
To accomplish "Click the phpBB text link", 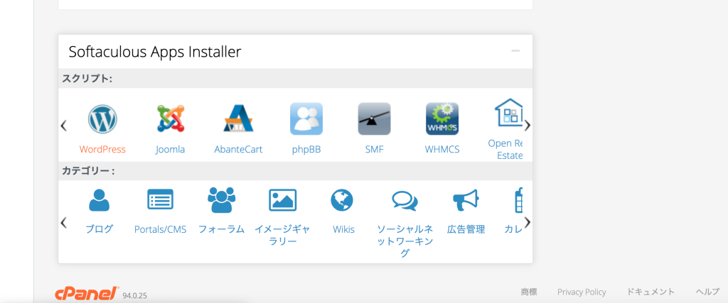I will pyautogui.click(x=306, y=150).
